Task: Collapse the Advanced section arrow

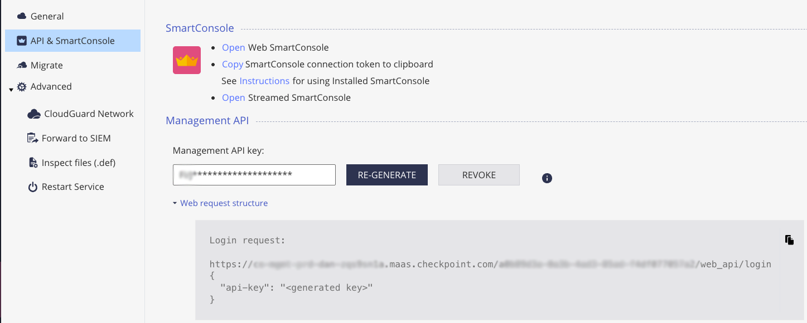Action: [11, 90]
